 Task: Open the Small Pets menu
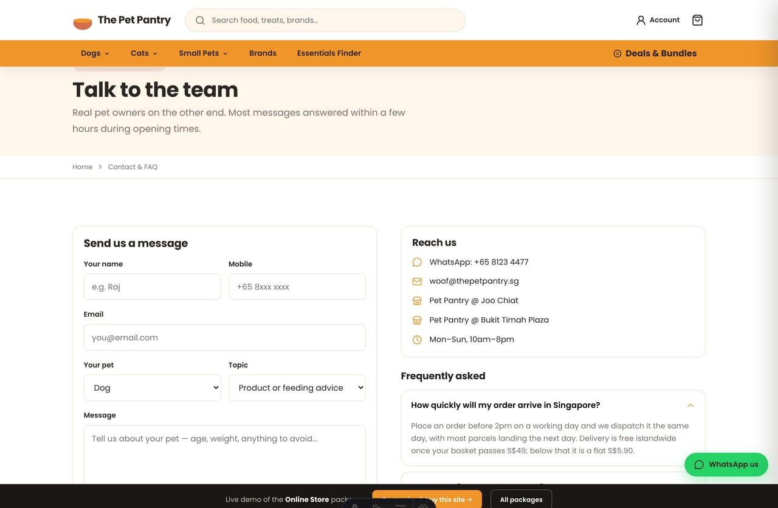[x=203, y=53]
